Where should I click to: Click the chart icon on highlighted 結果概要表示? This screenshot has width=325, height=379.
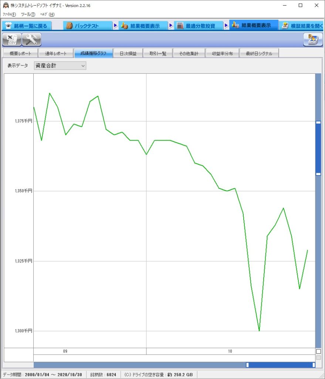pos(235,26)
